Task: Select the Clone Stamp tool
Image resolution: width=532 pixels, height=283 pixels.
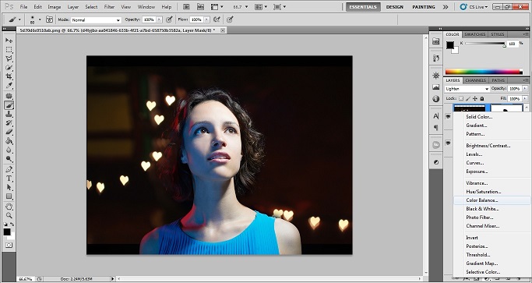Action: click(9, 115)
